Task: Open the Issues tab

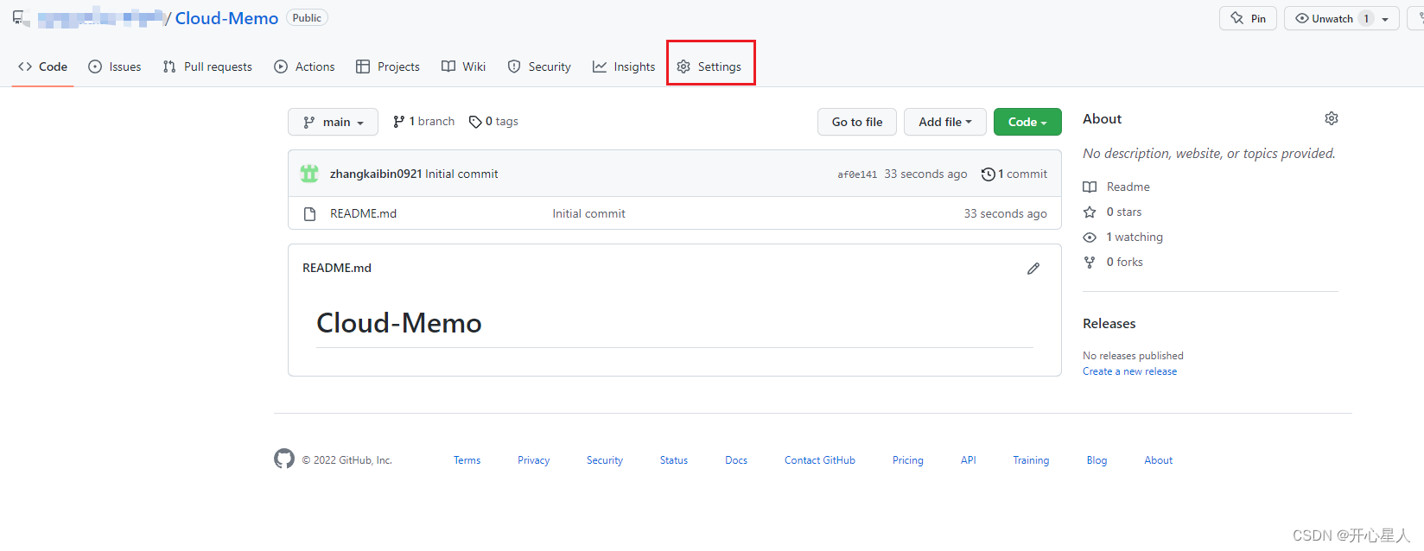Action: pos(115,66)
